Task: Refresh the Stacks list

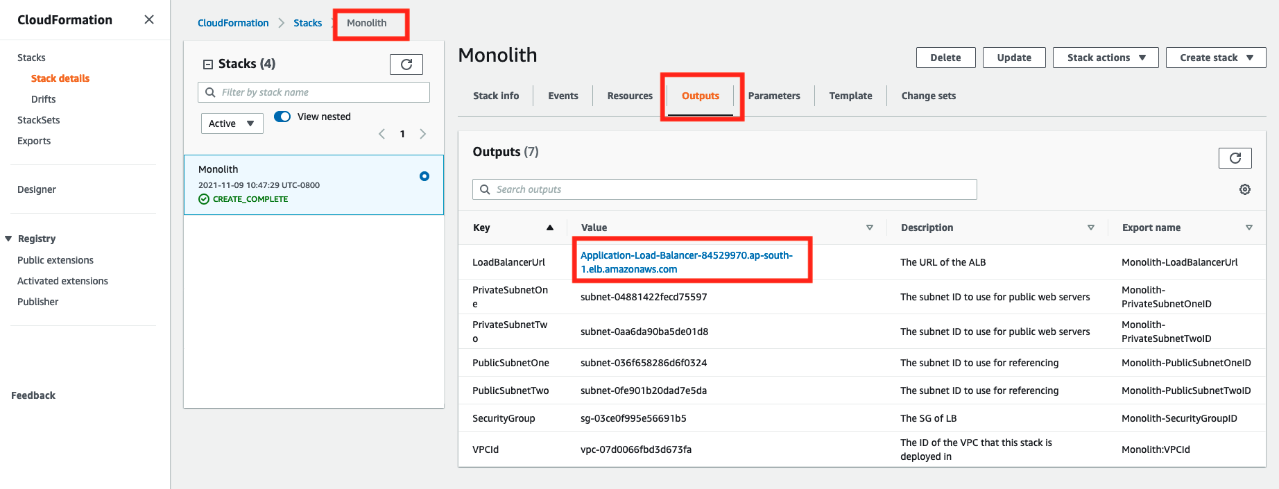Action: pyautogui.click(x=406, y=65)
